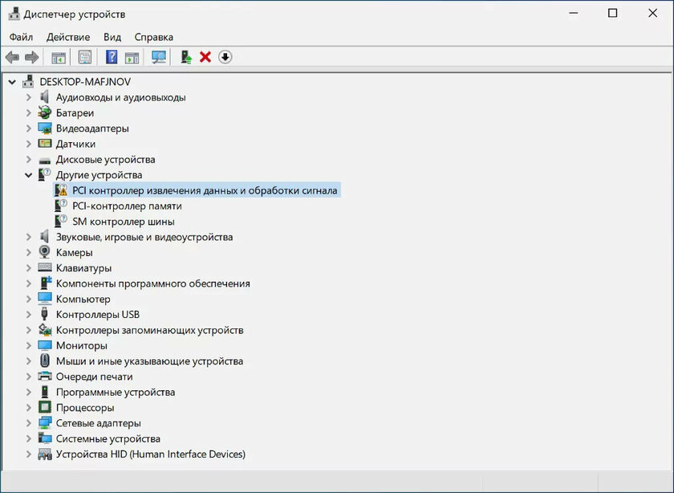This screenshot has width=674, height=493.
Task: Click the Видеоадаптеры display icon
Action: (45, 128)
